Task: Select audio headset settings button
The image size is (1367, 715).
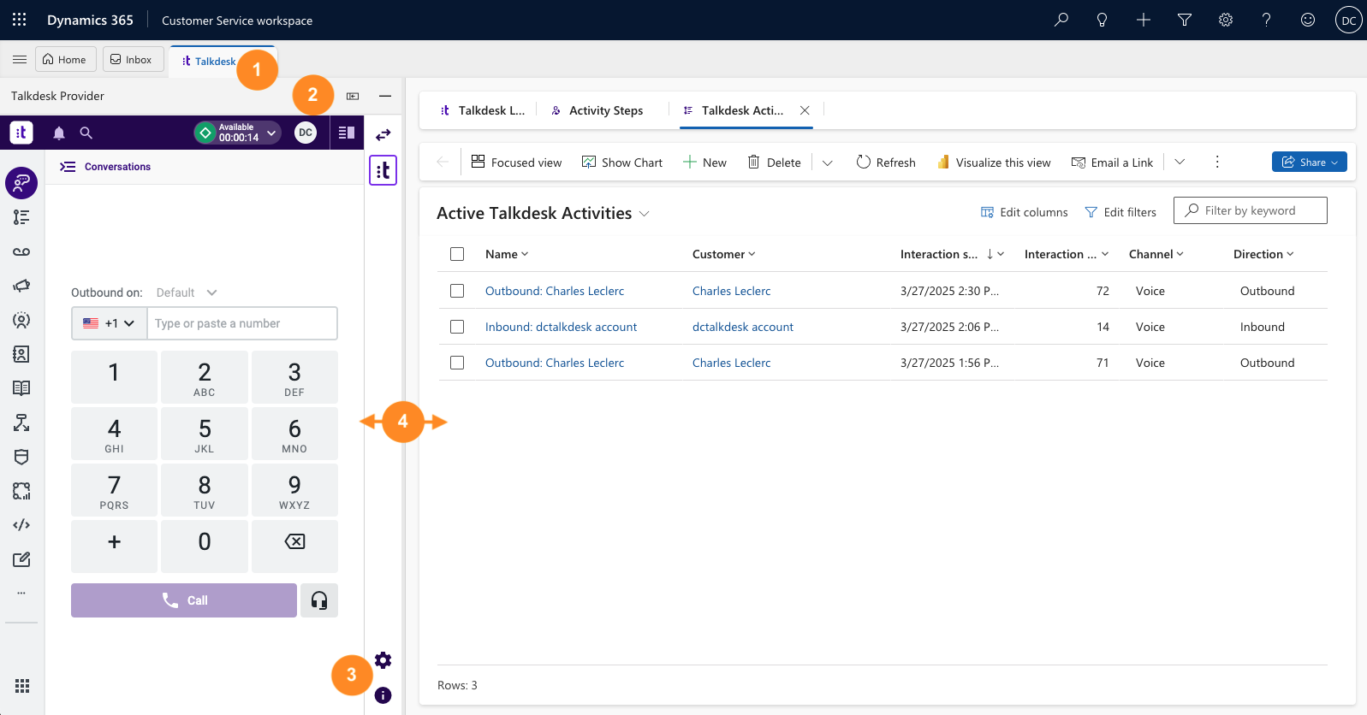Action: click(319, 600)
